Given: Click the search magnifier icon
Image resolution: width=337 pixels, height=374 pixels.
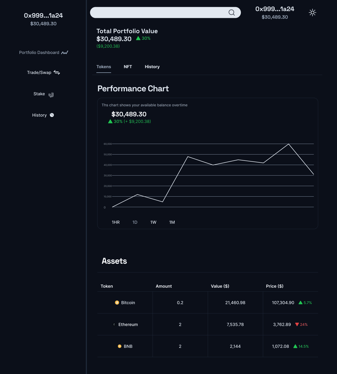Looking at the screenshot, I should click(x=231, y=12).
